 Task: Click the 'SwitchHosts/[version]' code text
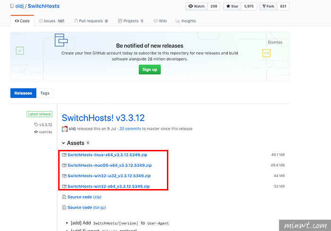[115, 223]
